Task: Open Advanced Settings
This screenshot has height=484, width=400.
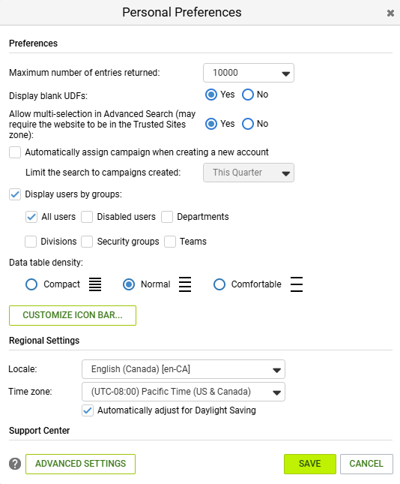Action: tap(80, 464)
